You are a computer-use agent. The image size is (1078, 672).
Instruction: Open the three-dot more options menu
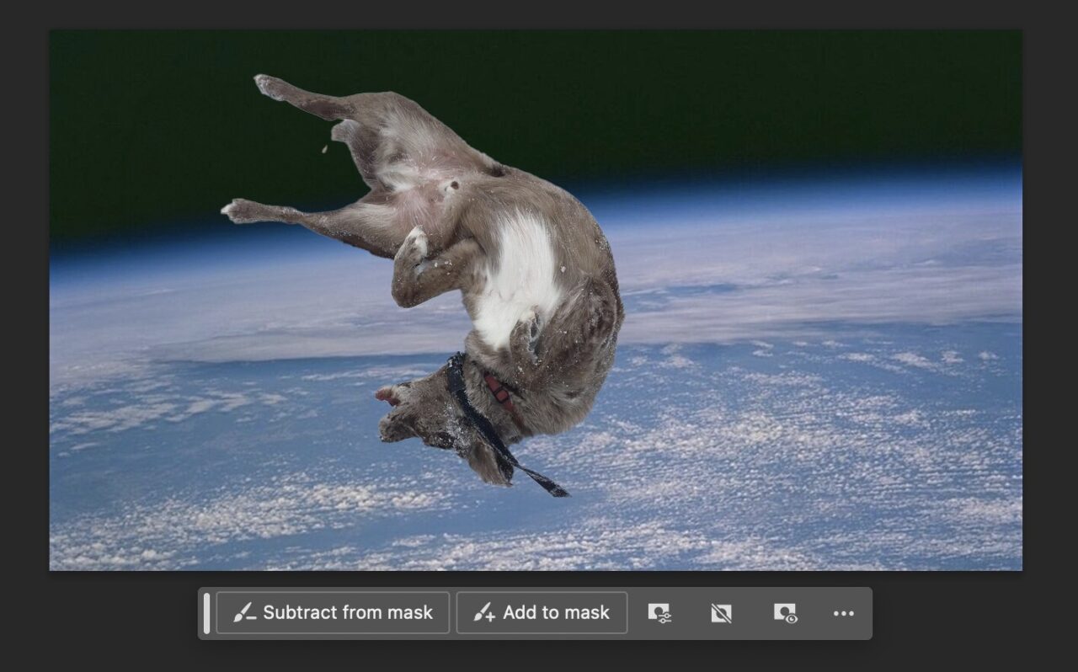click(x=843, y=613)
